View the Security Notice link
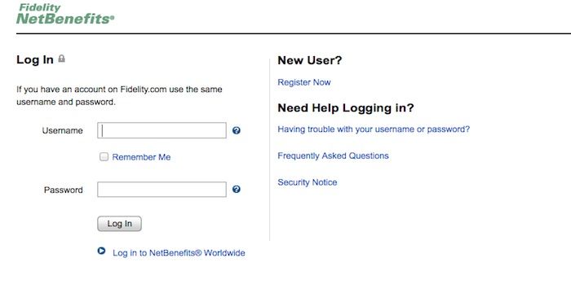Screen dimensions: 571x293 pos(308,182)
